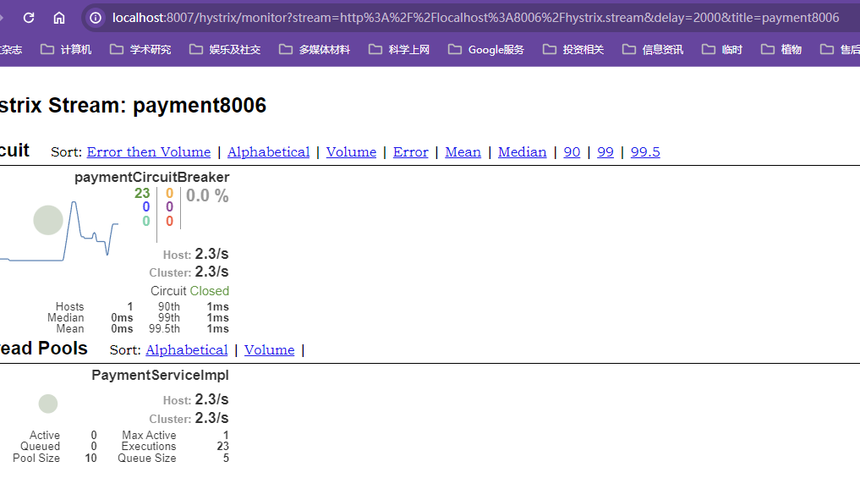
Task: Click the browser reload button
Action: pos(29,18)
